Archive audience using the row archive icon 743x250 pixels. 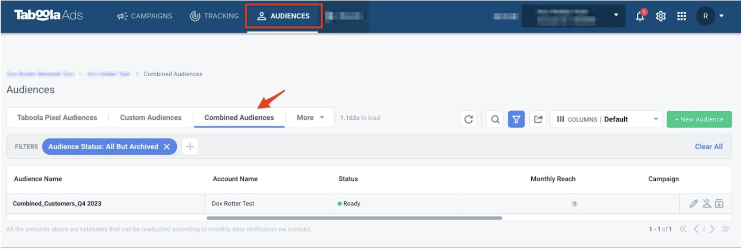pyautogui.click(x=719, y=204)
